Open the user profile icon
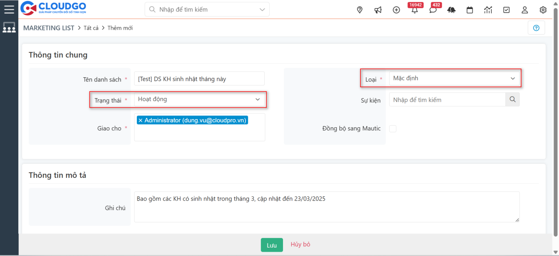 [525, 10]
